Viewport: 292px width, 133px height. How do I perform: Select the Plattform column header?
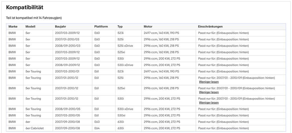point(101,26)
